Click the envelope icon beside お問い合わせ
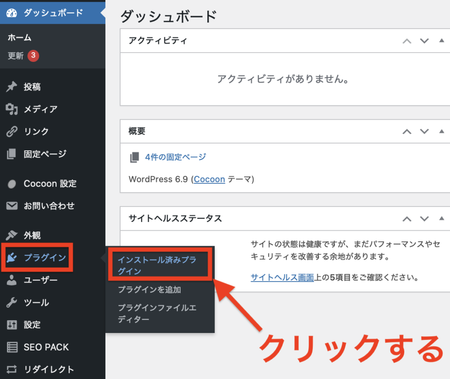The image size is (450, 379). click(12, 206)
